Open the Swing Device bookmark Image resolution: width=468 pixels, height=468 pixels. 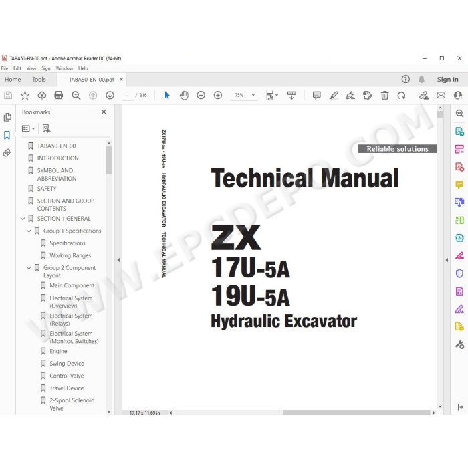pos(67,364)
